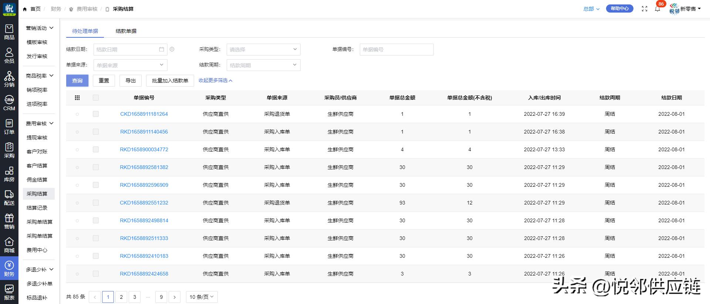710x304 pixels.
Task: Switch to the 结款单据 tab
Action: tap(126, 31)
